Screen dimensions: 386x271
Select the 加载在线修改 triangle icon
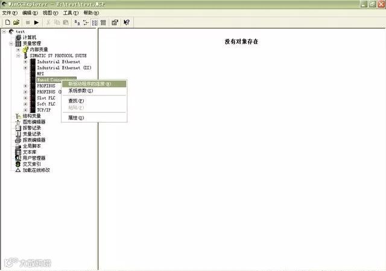point(18,170)
